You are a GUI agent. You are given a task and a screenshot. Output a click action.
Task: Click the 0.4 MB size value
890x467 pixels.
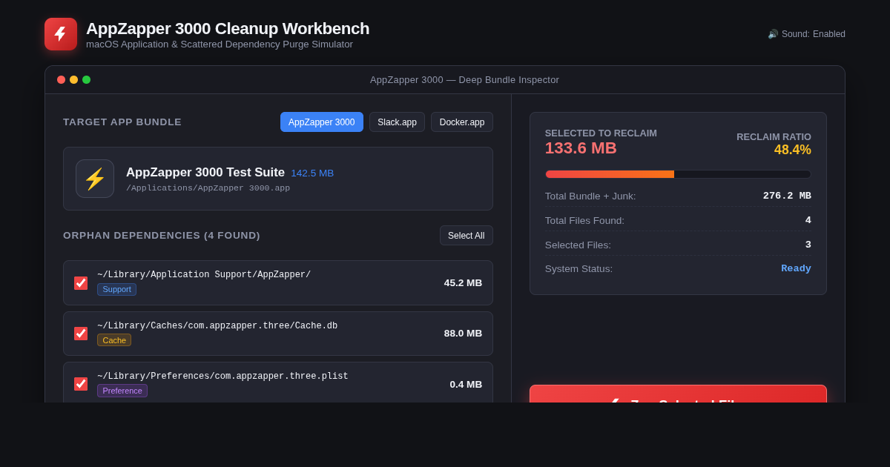(x=466, y=384)
